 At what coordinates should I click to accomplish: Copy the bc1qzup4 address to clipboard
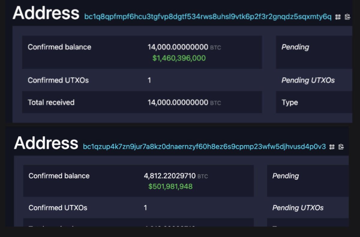[x=341, y=147]
